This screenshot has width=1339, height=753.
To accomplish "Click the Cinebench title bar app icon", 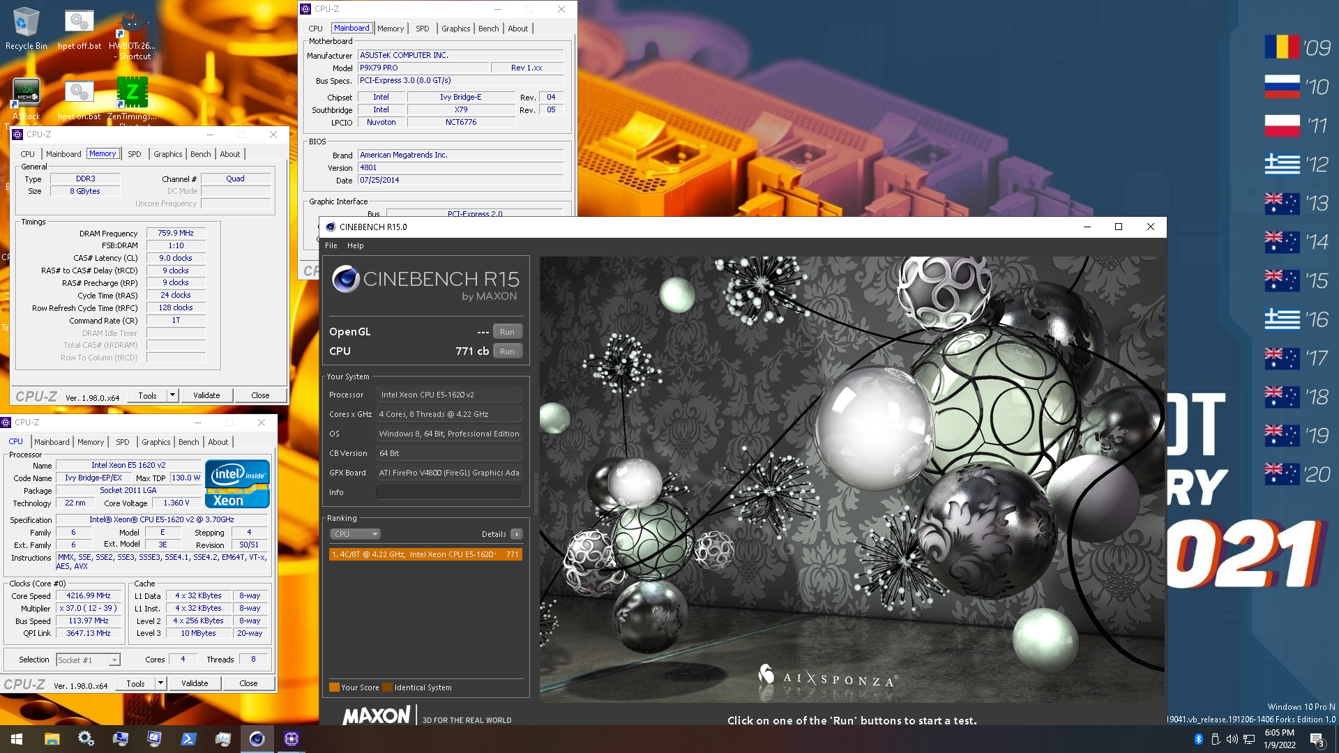I will click(x=331, y=227).
